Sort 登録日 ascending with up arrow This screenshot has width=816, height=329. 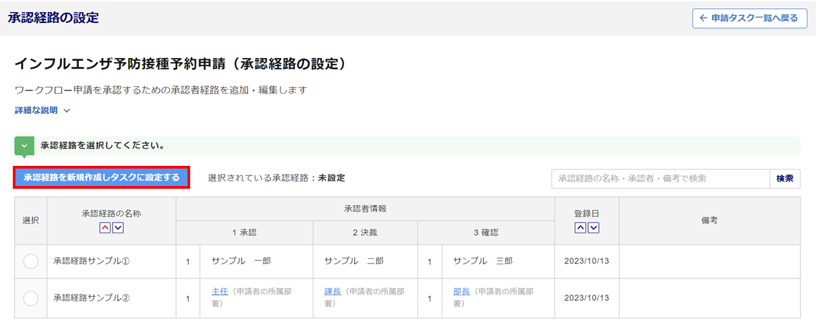tap(580, 228)
